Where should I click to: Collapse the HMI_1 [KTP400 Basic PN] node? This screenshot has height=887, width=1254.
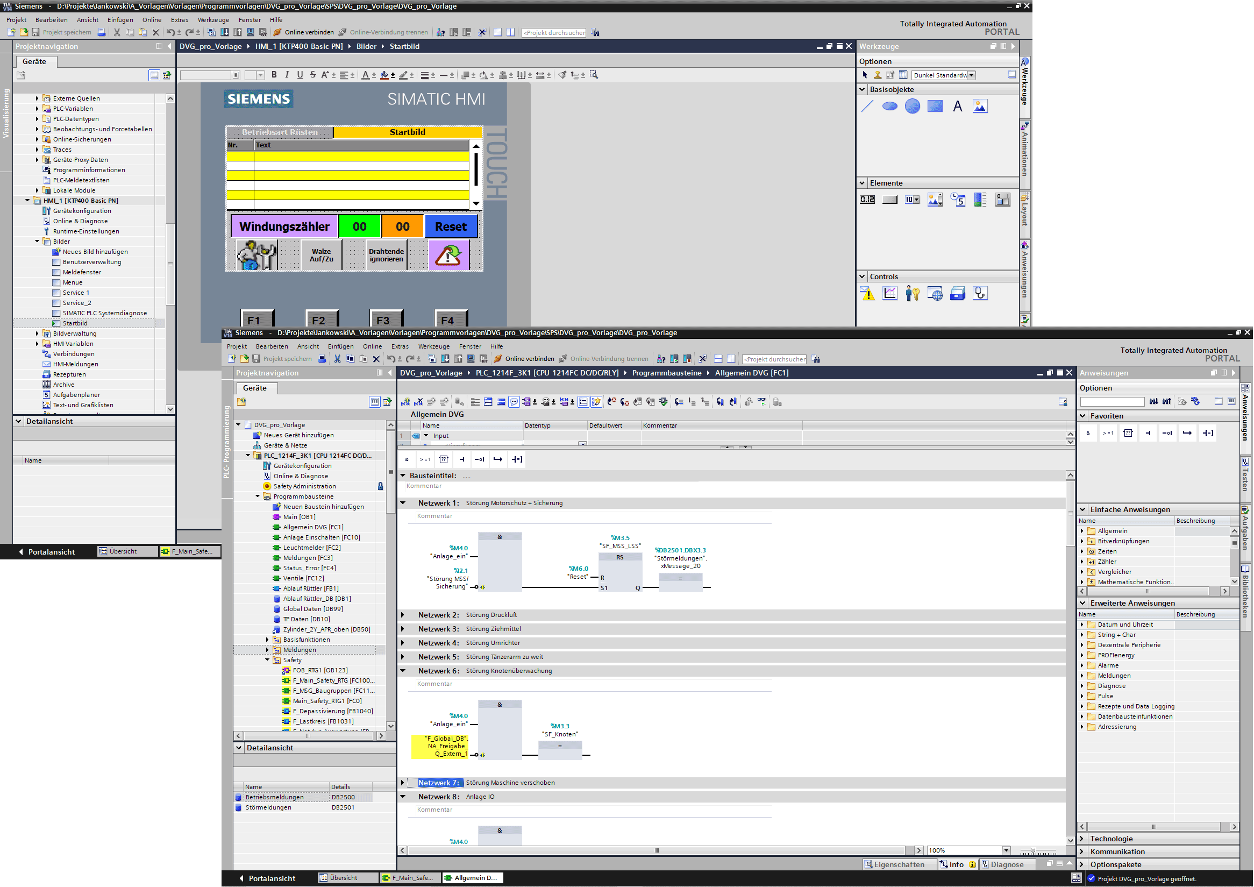27,201
